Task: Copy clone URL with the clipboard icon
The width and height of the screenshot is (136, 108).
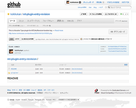Action: pos(81,39)
